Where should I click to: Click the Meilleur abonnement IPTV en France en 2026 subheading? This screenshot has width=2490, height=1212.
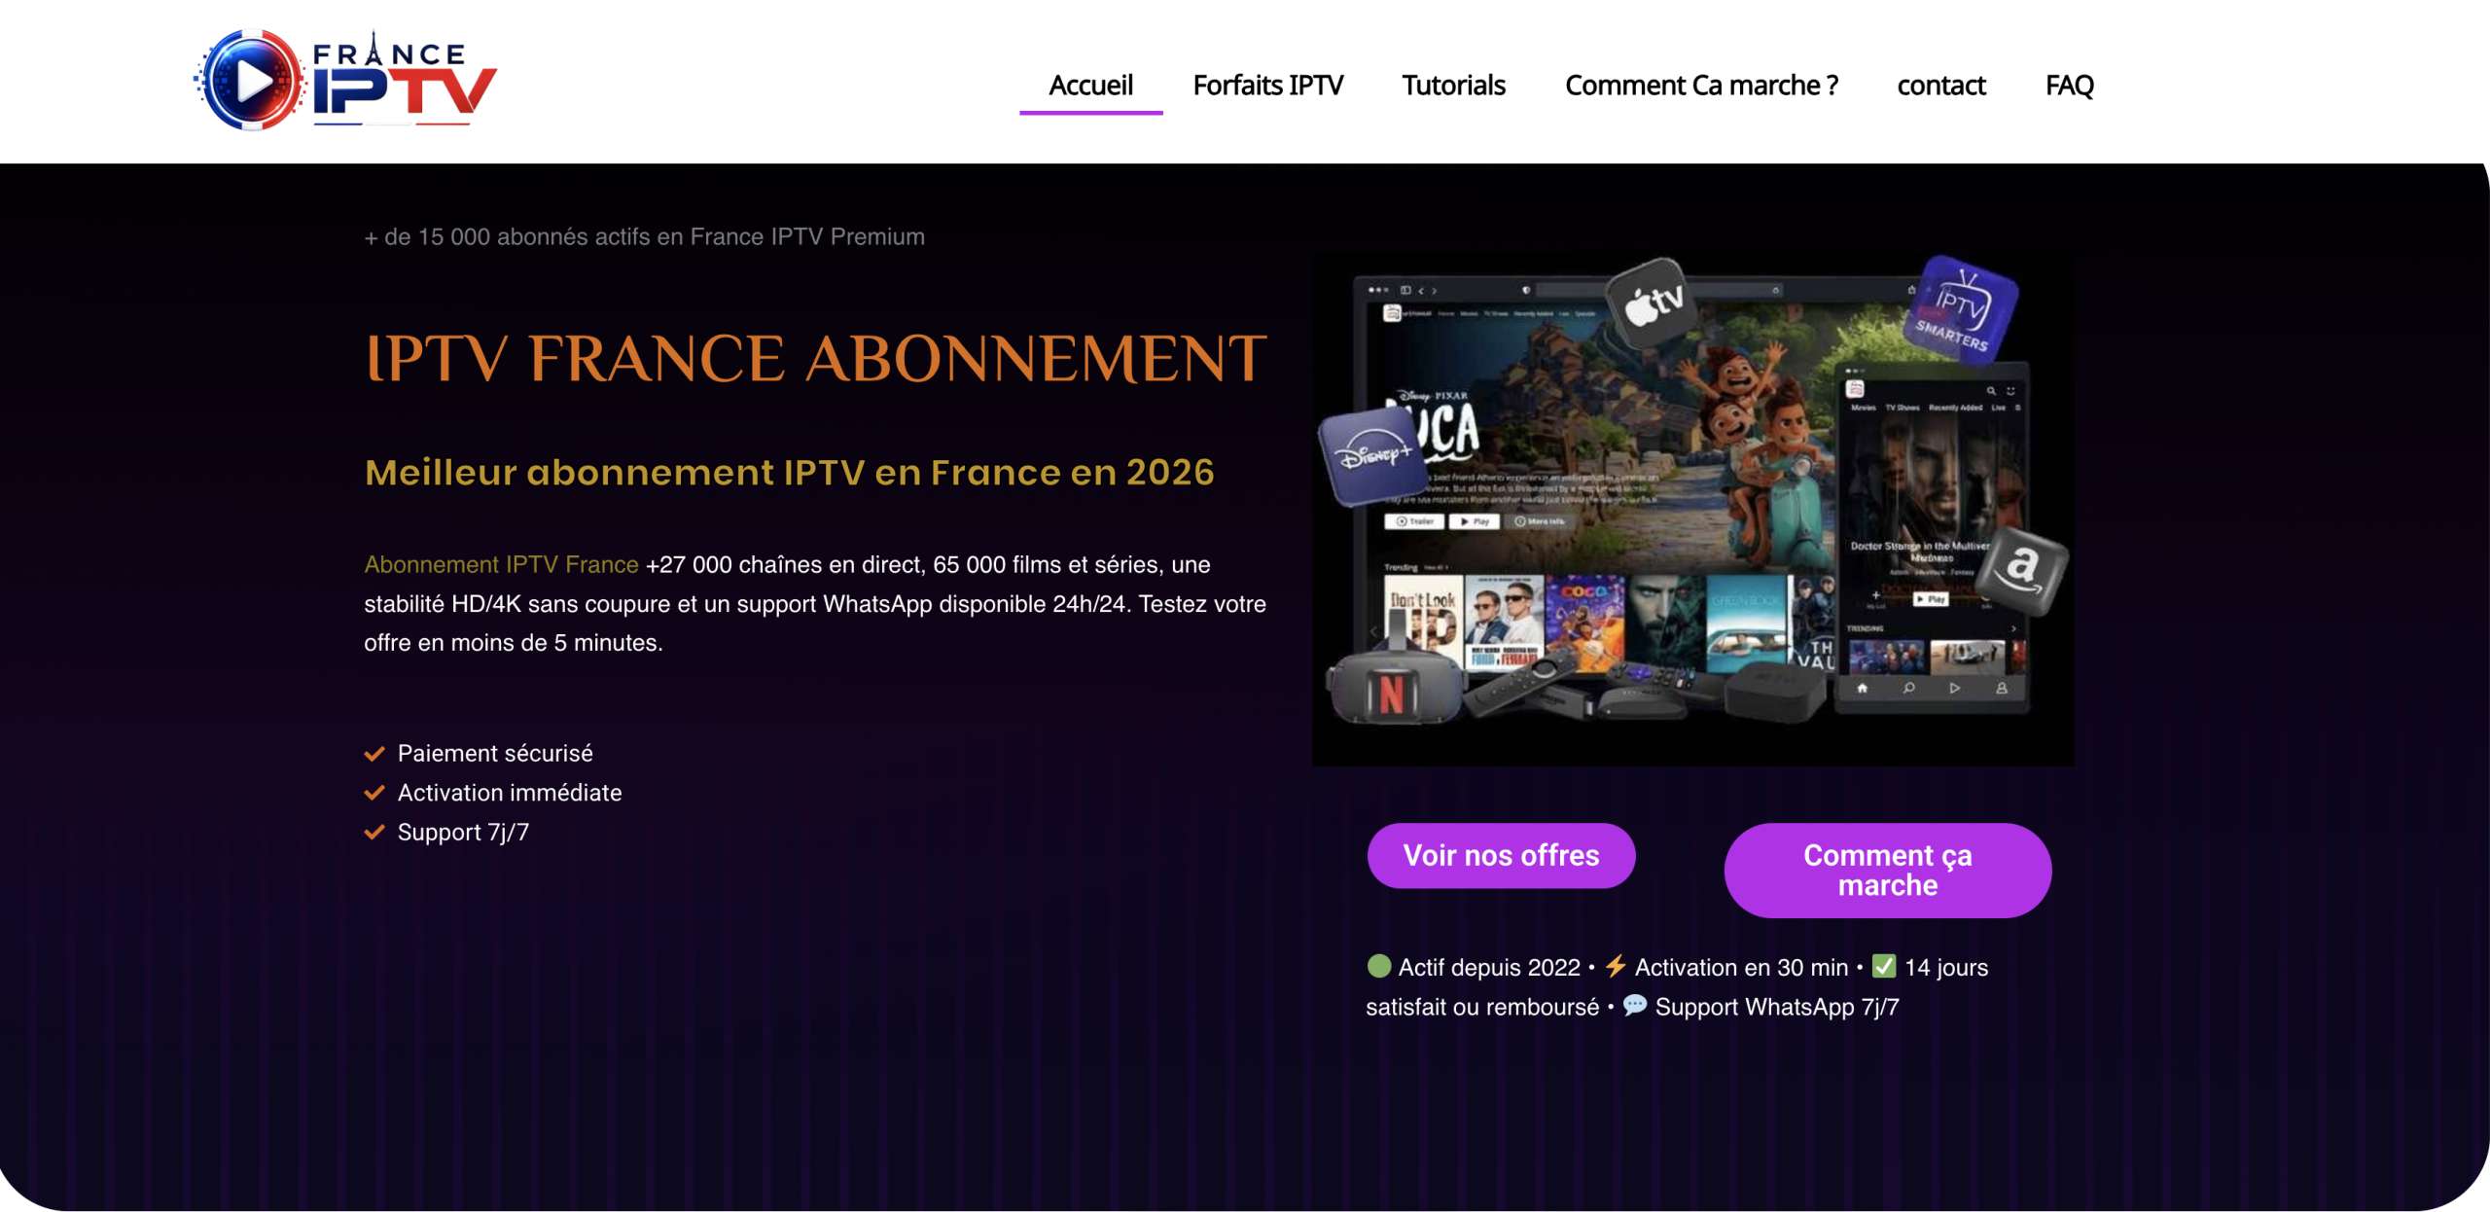tap(789, 472)
